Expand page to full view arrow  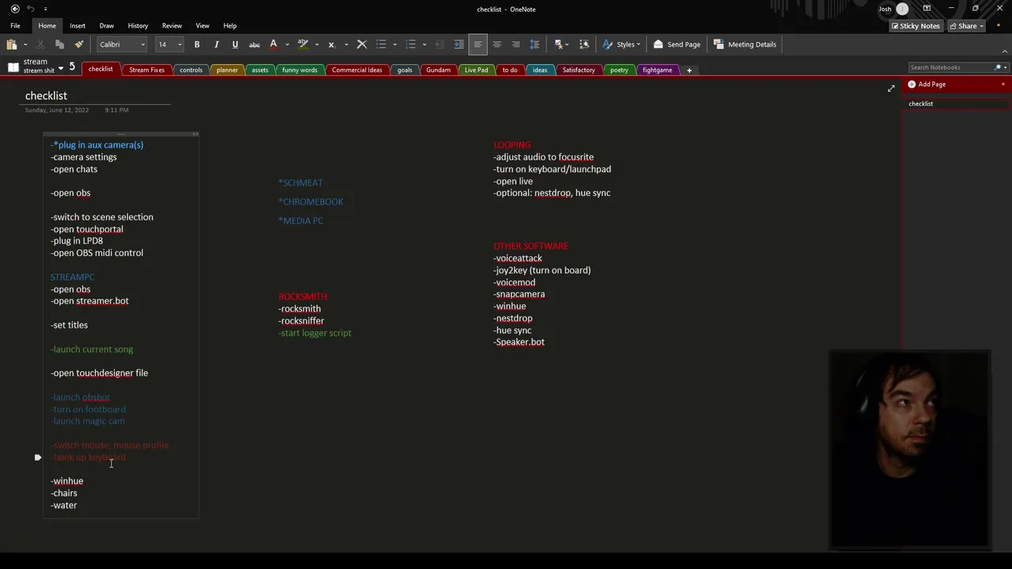tap(891, 89)
